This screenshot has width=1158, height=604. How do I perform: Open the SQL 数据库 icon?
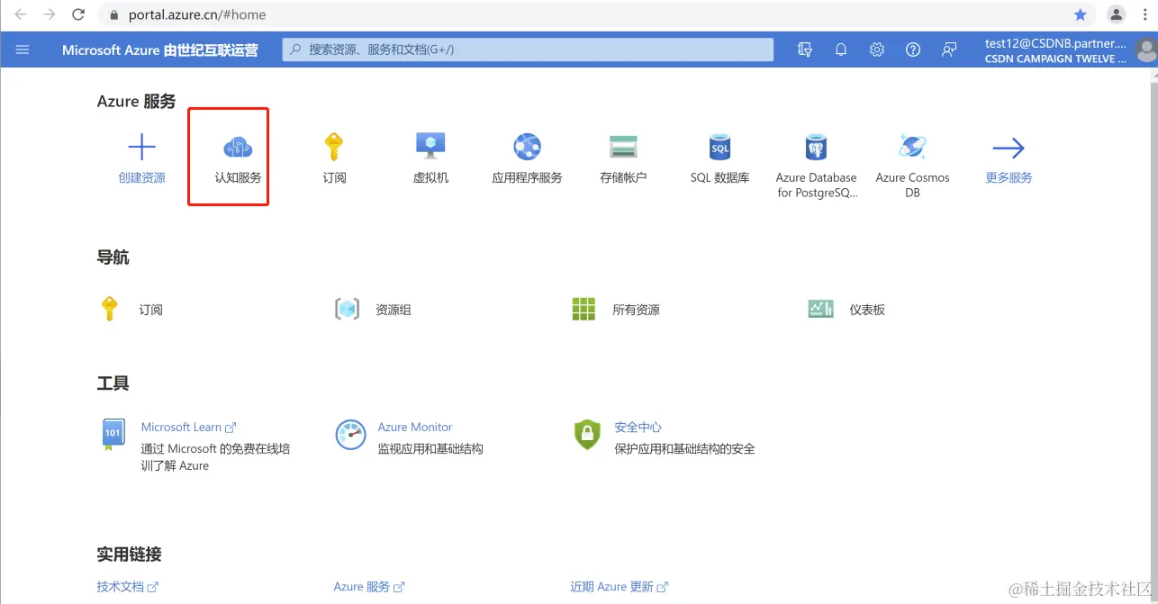(719, 147)
